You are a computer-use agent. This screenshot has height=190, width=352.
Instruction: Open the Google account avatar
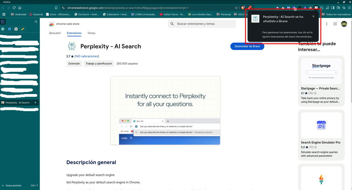[344, 24]
